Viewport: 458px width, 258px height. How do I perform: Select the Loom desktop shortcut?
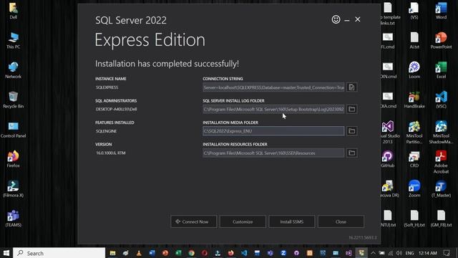(x=414, y=70)
